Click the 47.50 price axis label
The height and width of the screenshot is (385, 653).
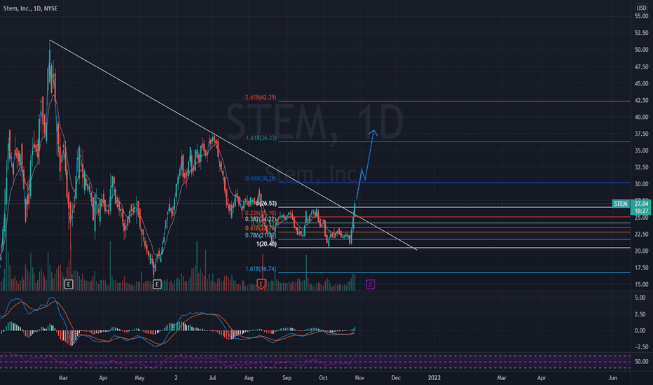[641, 66]
